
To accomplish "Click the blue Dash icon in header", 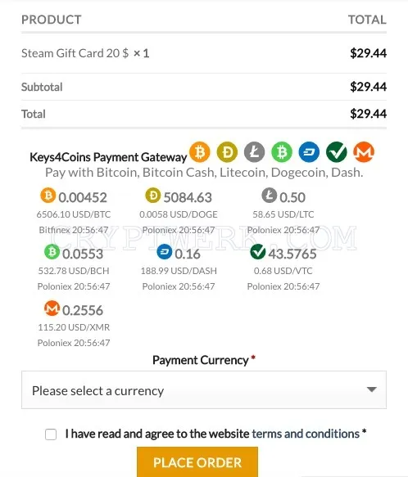I will click(309, 152).
